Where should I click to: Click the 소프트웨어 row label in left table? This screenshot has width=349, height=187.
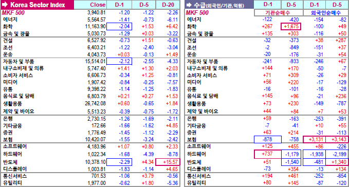pos(15,146)
